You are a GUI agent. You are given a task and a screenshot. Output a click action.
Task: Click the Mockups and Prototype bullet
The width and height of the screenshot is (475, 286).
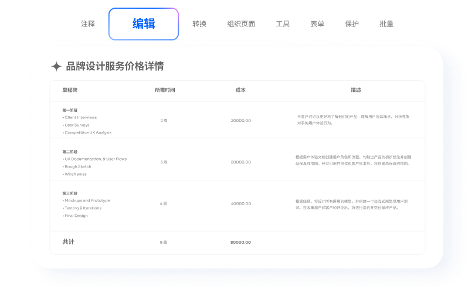[86, 200]
